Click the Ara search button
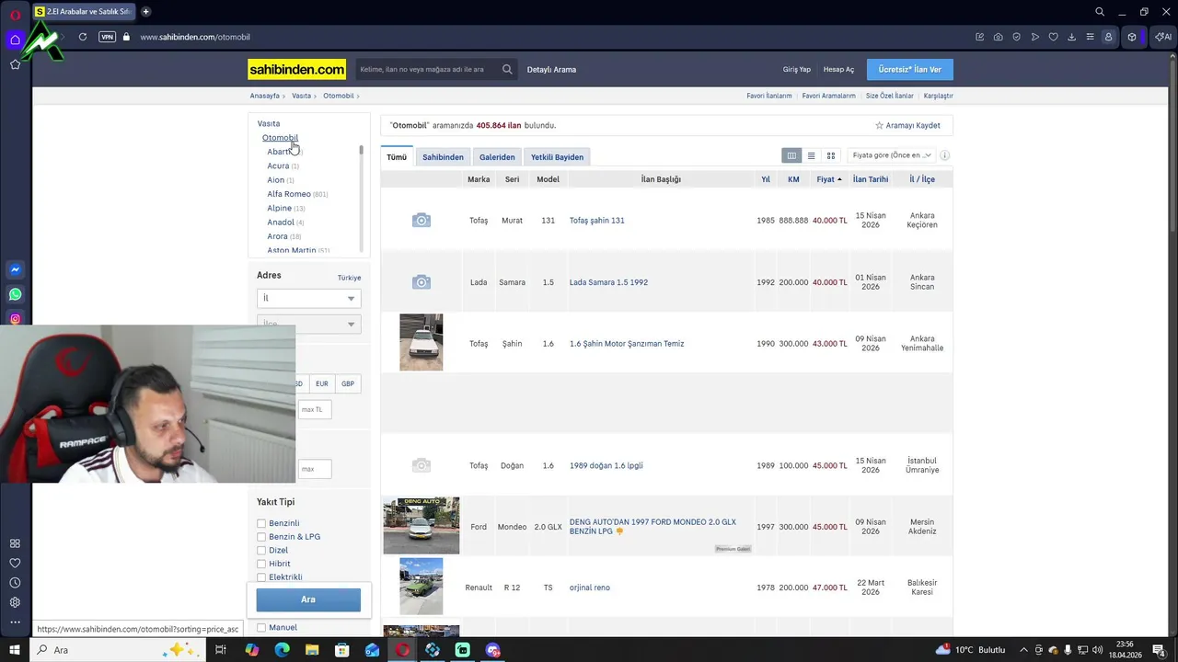1178x662 pixels. [x=308, y=599]
